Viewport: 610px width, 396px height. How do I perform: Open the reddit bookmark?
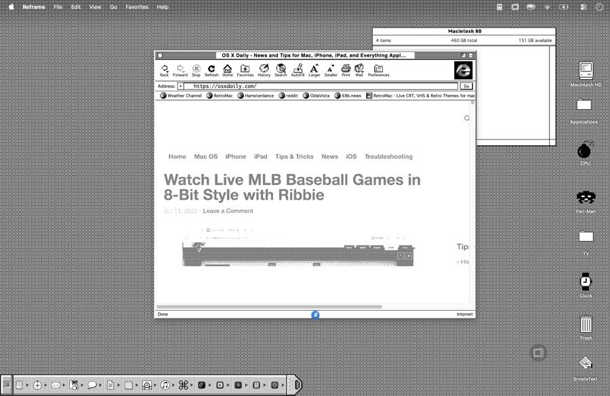click(x=288, y=95)
